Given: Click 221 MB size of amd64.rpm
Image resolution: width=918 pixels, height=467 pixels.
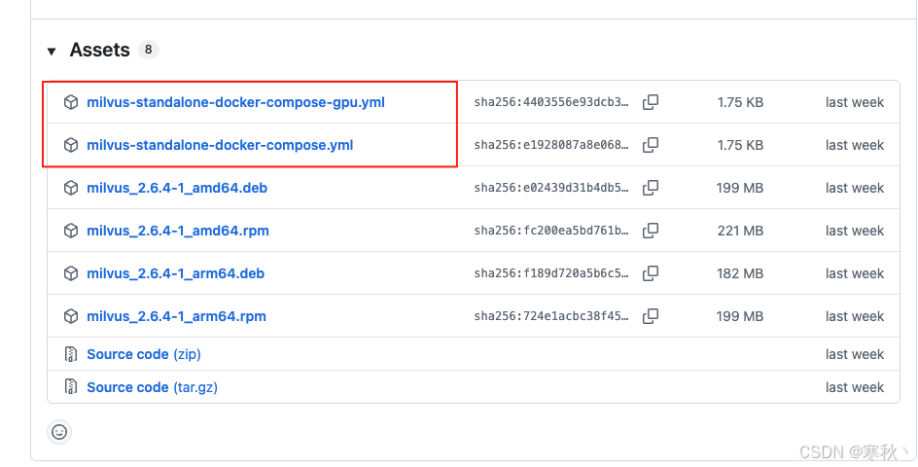Looking at the screenshot, I should click(740, 231).
